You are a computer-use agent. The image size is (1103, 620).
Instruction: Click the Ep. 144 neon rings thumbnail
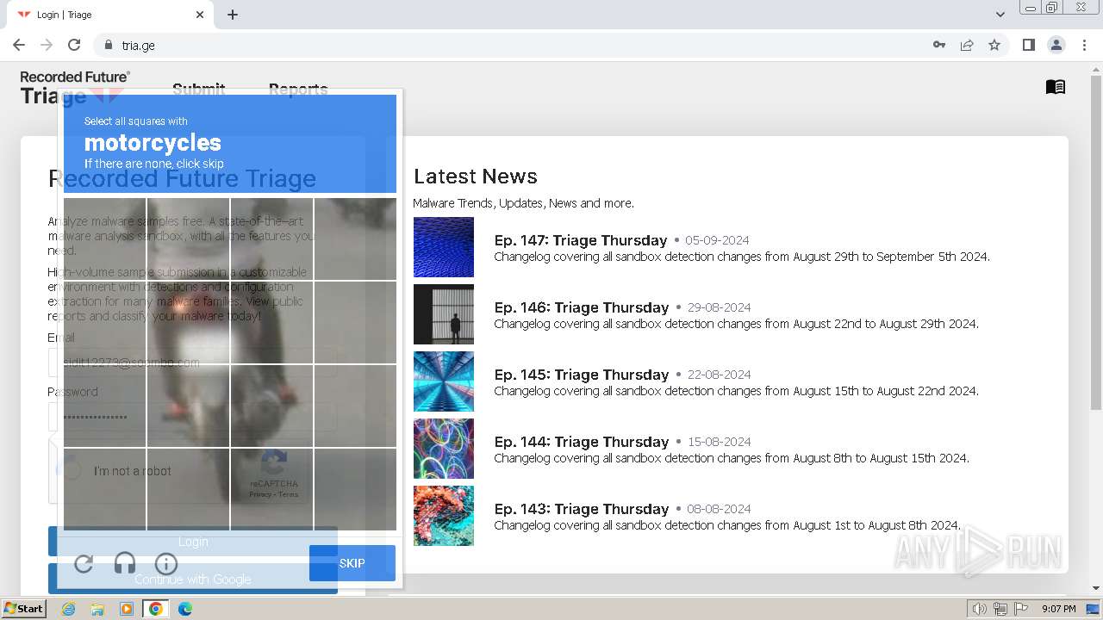coord(444,449)
